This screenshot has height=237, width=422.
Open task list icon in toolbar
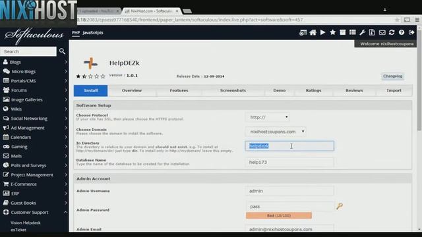(x=353, y=32)
